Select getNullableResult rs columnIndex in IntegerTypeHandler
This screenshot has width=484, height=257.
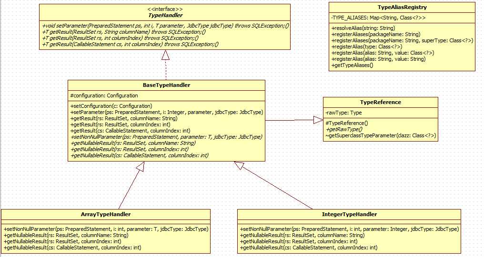299,242
